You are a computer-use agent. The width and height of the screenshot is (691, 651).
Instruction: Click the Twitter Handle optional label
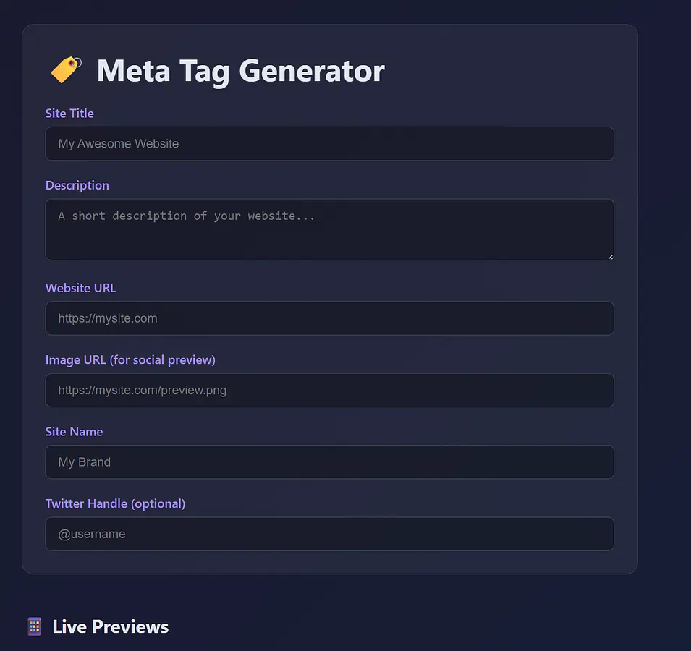click(115, 503)
